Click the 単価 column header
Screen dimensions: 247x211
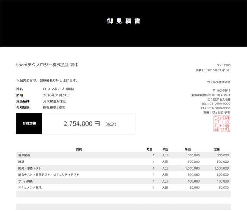(188, 149)
